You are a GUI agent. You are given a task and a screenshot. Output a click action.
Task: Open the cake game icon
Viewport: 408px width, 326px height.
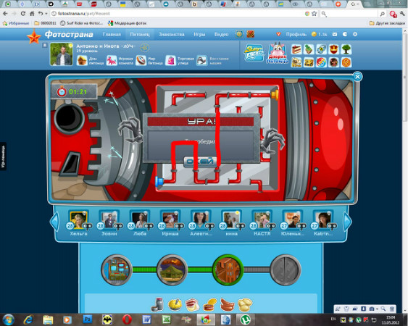click(296, 49)
